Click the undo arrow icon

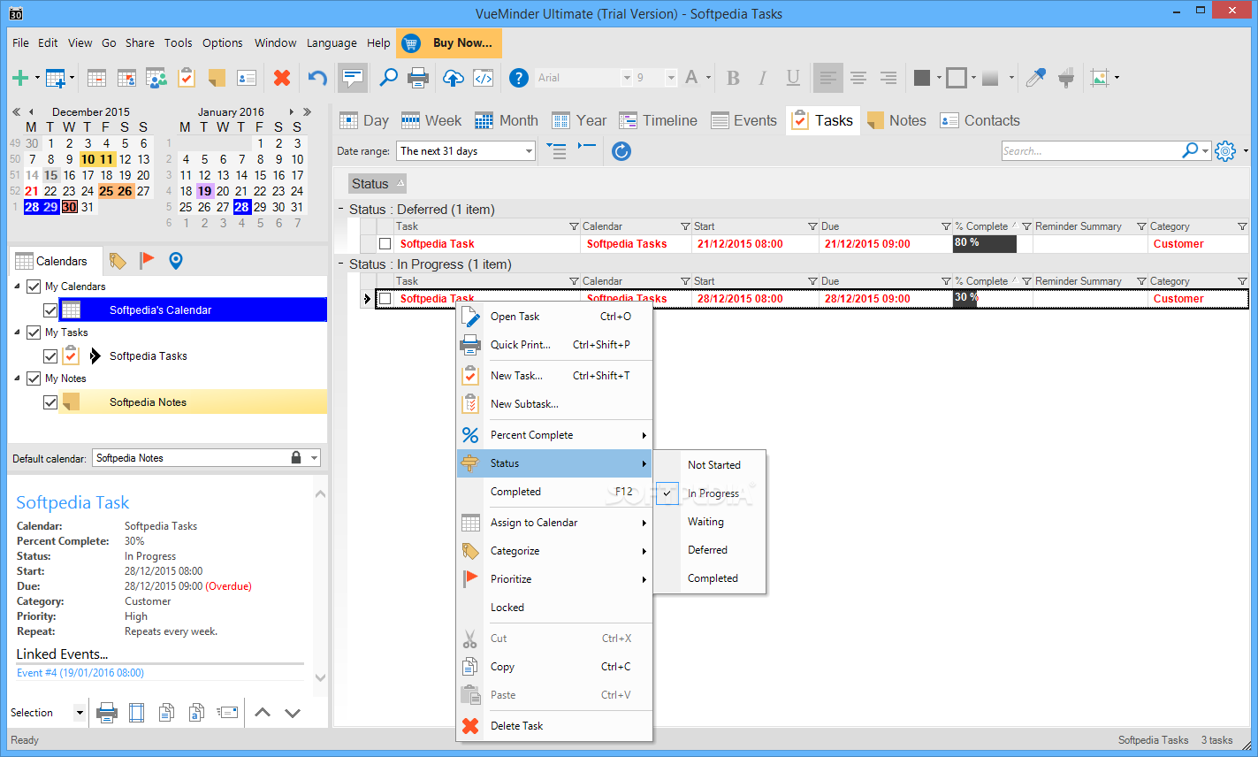click(x=317, y=78)
